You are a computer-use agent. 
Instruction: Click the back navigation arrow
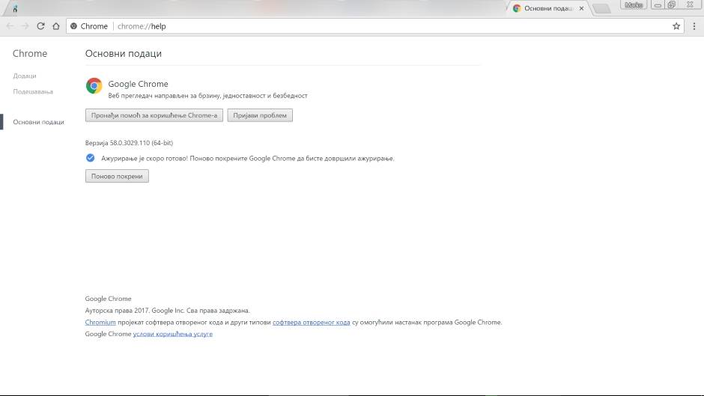point(10,26)
